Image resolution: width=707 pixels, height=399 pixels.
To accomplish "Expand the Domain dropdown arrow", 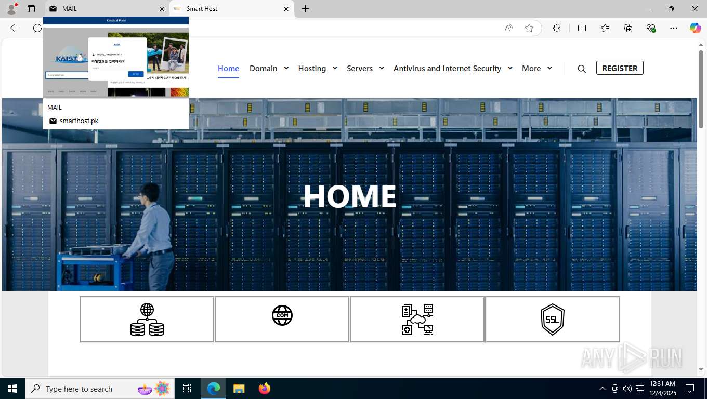I will click(286, 68).
